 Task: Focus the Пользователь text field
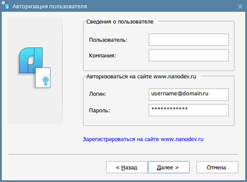pyautogui.click(x=189, y=40)
